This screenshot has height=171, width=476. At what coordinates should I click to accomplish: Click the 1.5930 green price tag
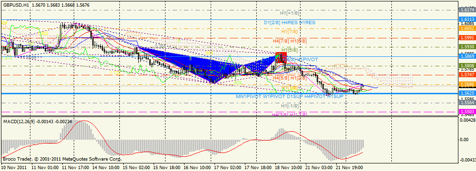(468, 47)
